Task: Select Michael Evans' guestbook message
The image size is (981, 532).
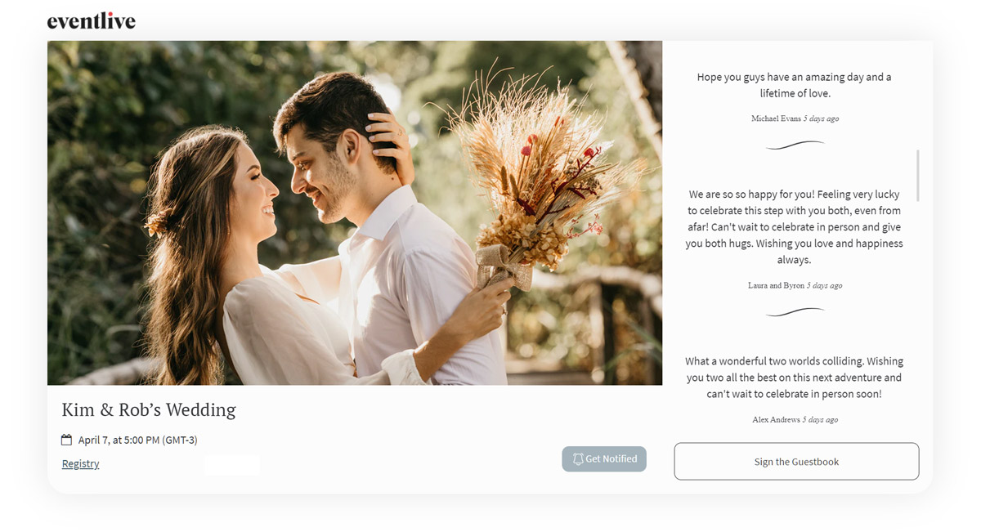Action: tap(795, 85)
